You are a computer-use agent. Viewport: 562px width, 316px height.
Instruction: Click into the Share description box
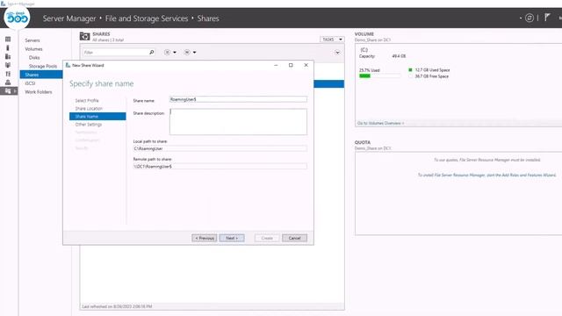[238, 122]
